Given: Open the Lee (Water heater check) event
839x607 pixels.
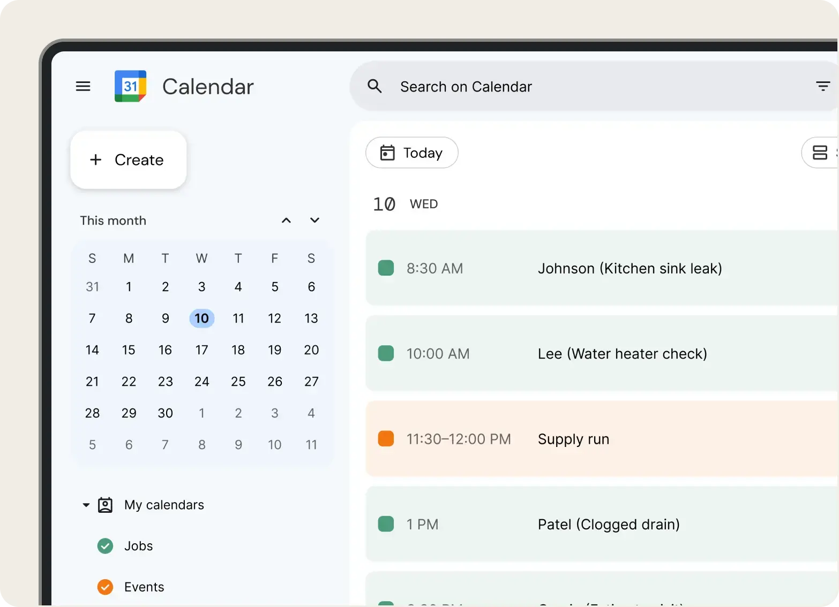Looking at the screenshot, I should click(x=602, y=353).
